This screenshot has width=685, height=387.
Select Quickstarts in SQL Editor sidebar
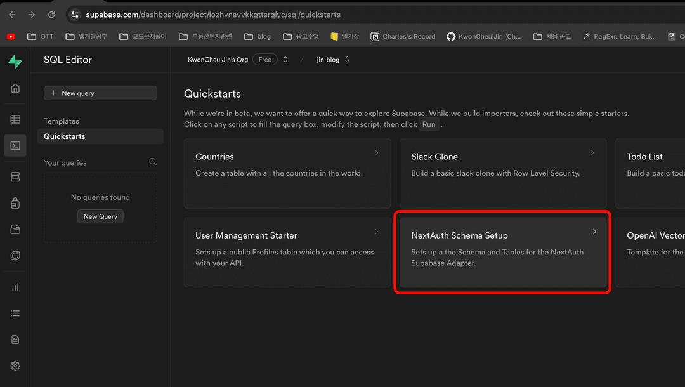coord(100,136)
